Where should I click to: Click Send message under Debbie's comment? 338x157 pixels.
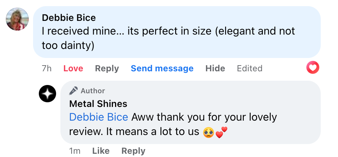[x=162, y=68]
